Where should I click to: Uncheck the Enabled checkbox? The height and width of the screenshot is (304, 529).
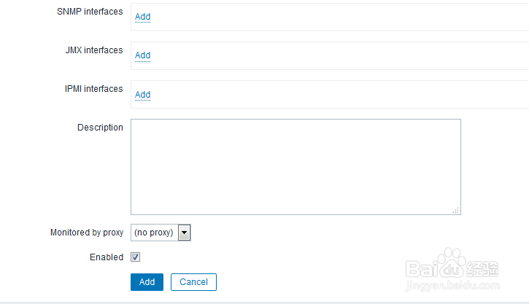tap(135, 257)
